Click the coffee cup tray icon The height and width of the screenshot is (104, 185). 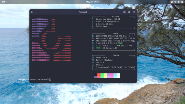(x=172, y=2)
